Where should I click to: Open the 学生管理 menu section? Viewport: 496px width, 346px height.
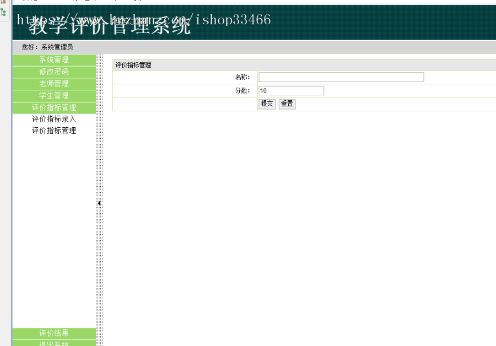coord(54,96)
